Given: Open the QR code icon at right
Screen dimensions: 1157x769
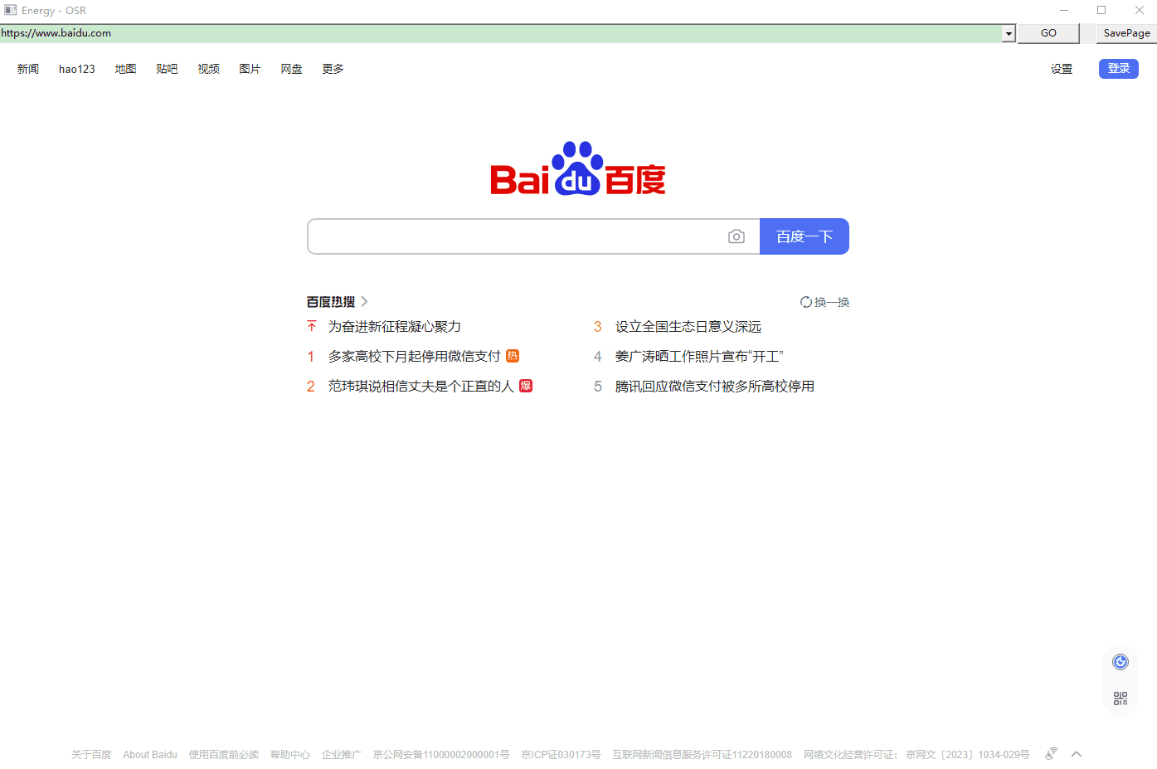Looking at the screenshot, I should click(x=1121, y=698).
